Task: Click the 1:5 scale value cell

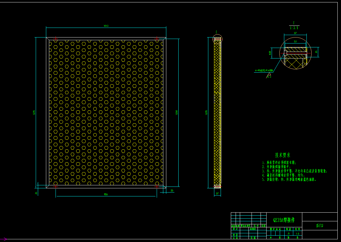Action: tap(297, 234)
